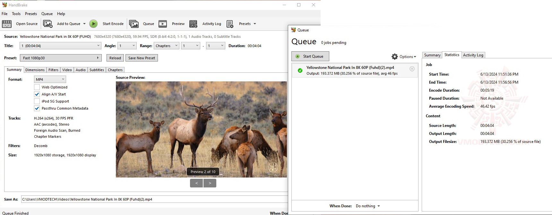Click the 'Queue Finished' status text
Image resolution: width=552 pixels, height=215 pixels.
15,213
